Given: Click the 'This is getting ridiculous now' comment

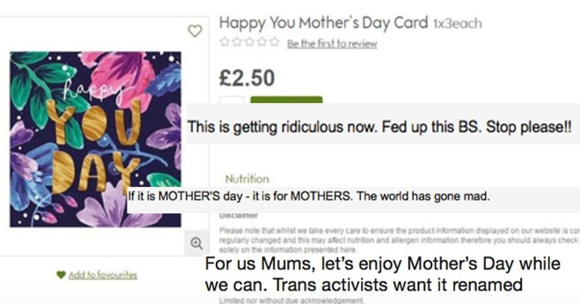Looking at the screenshot, I should click(379, 127).
